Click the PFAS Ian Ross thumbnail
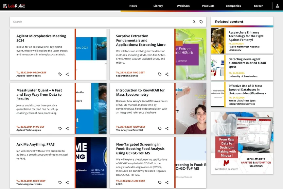Image resolution: width=283 pixels, height=189 pixels. [91, 163]
